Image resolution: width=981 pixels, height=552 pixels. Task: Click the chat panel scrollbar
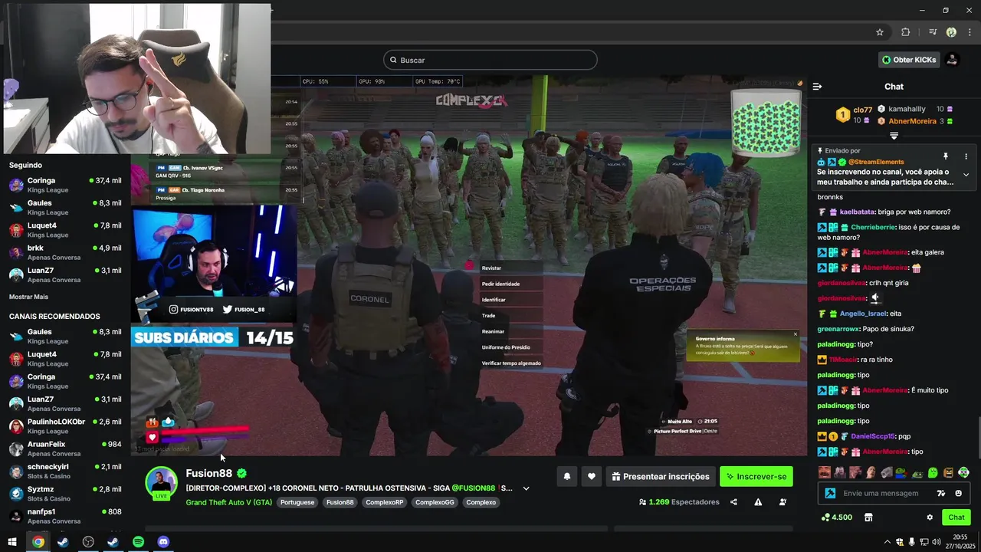click(978, 436)
